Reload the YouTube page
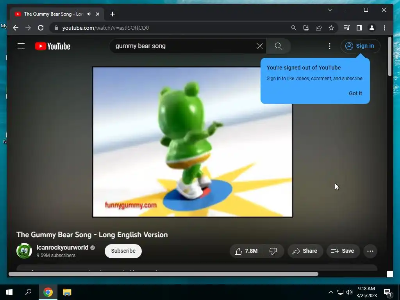 pos(41,28)
